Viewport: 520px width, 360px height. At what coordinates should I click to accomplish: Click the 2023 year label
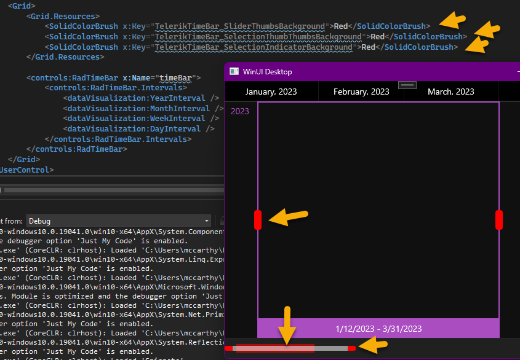click(x=239, y=111)
